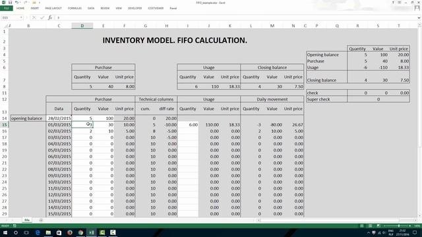This screenshot has width=422, height=237.
Task: Open the DATA ribbon tab
Action: (91, 9)
